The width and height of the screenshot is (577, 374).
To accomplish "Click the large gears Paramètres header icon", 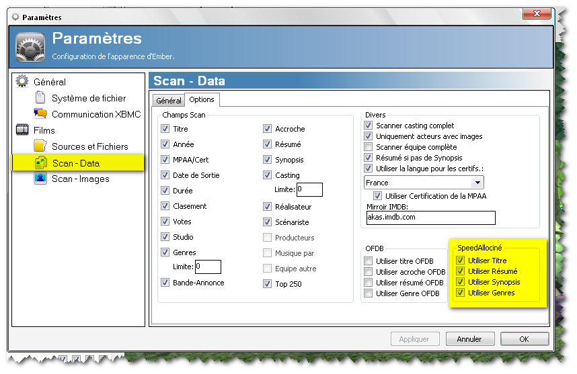I will 30,47.
